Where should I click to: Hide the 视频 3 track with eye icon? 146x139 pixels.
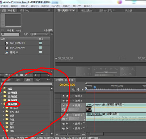64,96
